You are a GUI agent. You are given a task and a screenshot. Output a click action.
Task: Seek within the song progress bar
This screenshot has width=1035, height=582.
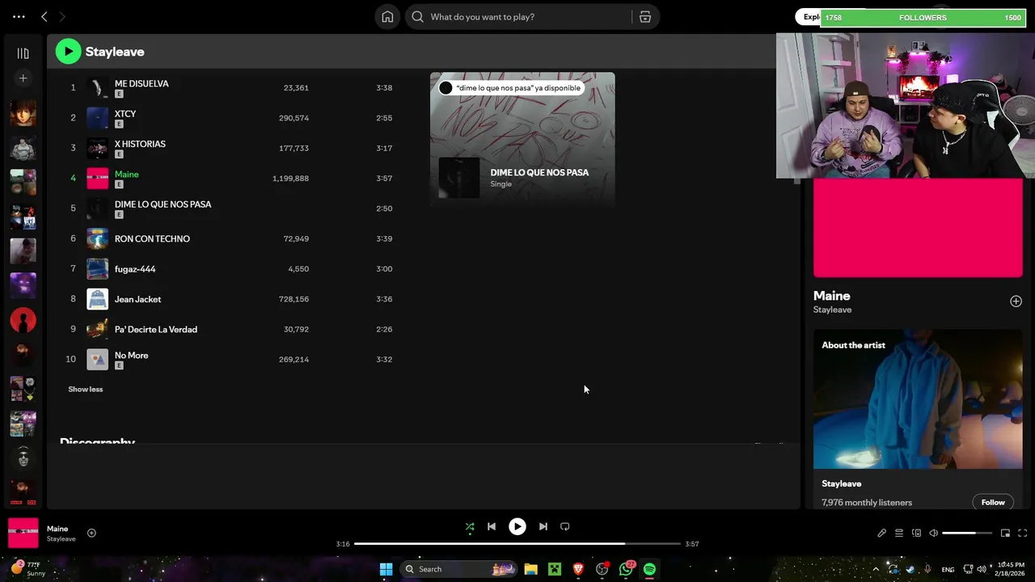(x=517, y=544)
